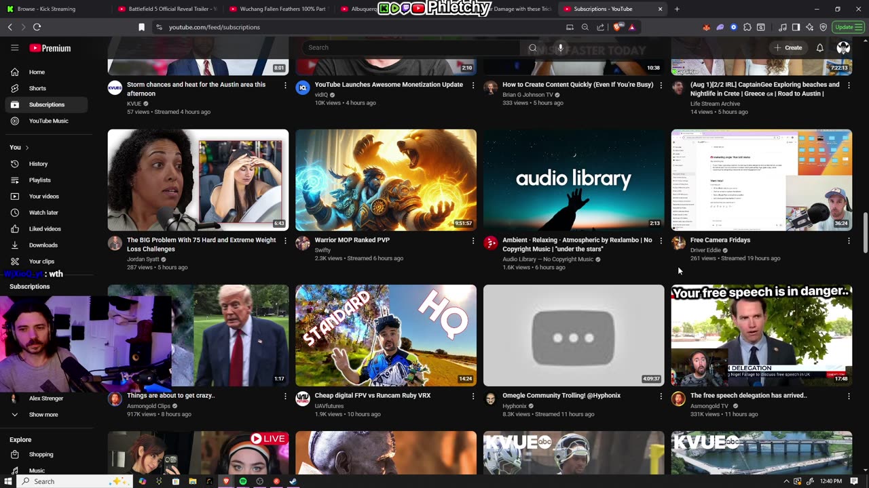Open the browser extensions puzzle menu
869x488 pixels.
pos(747,27)
